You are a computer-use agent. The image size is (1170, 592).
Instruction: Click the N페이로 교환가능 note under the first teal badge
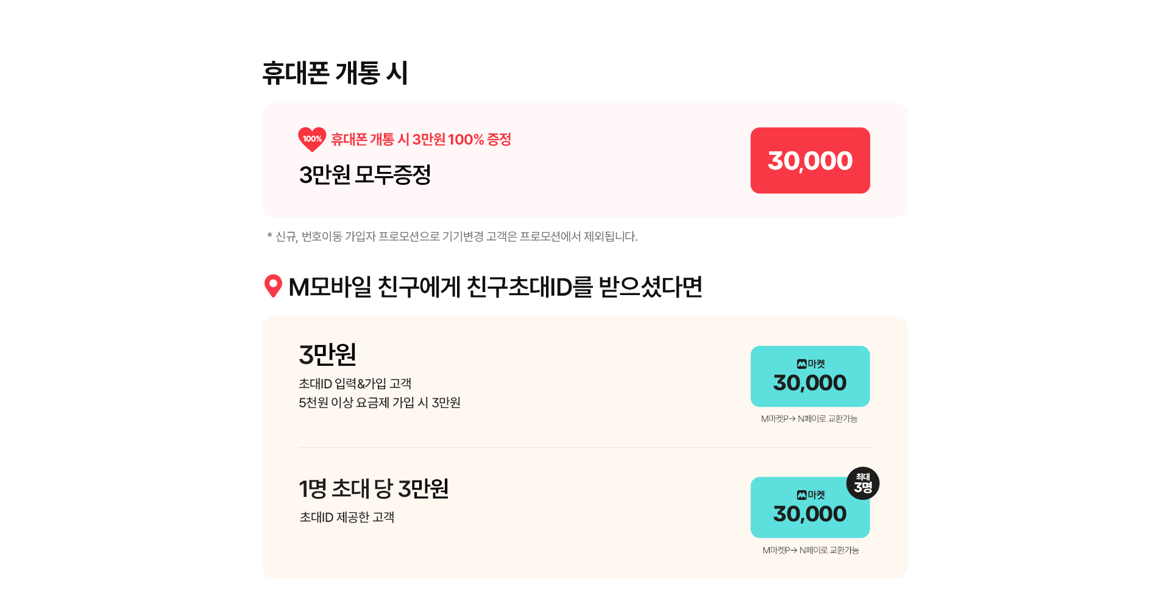click(x=809, y=419)
